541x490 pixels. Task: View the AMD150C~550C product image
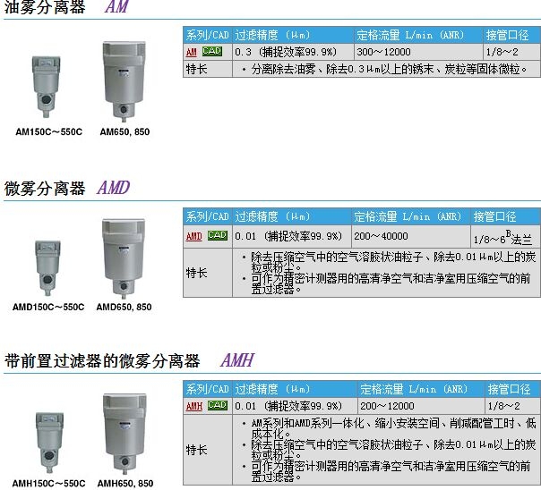tap(46, 267)
